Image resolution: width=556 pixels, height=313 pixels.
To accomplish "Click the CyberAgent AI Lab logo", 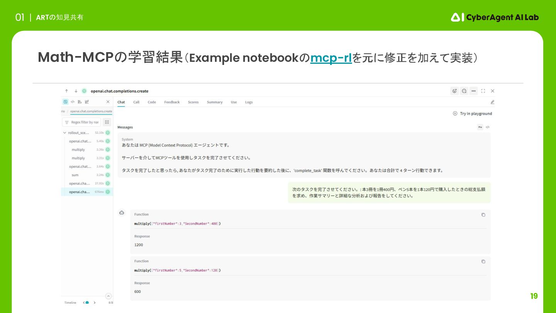I will (495, 17).
